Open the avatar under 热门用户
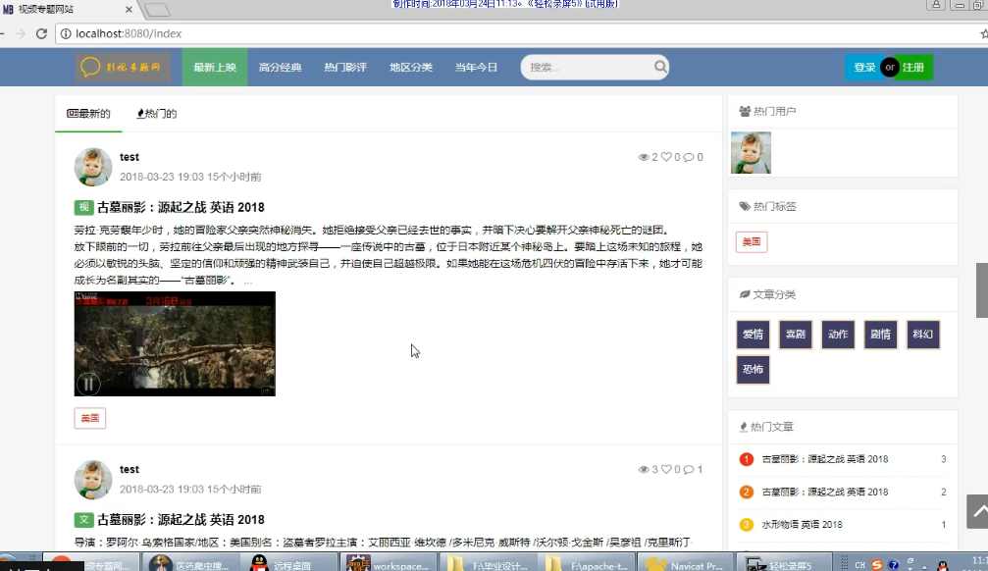Screen dimensions: 988x571 [751, 152]
